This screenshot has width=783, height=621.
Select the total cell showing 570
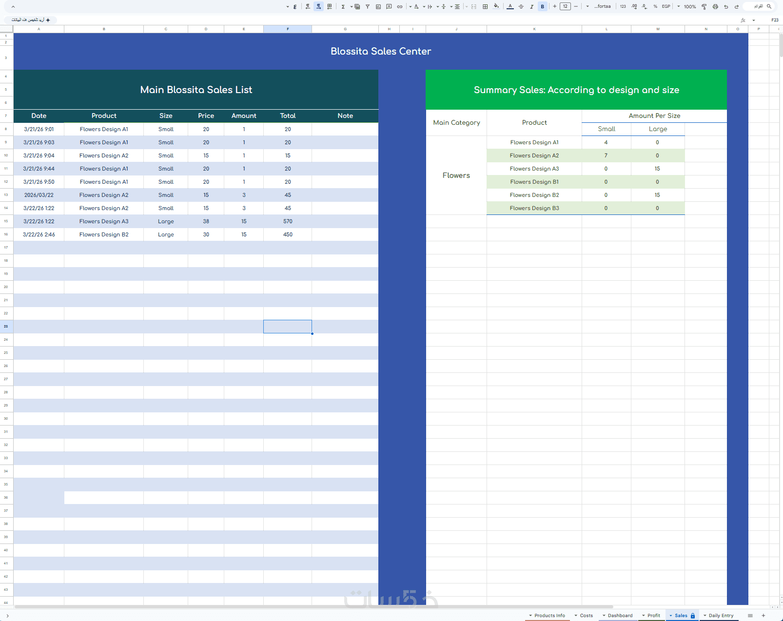click(x=288, y=221)
